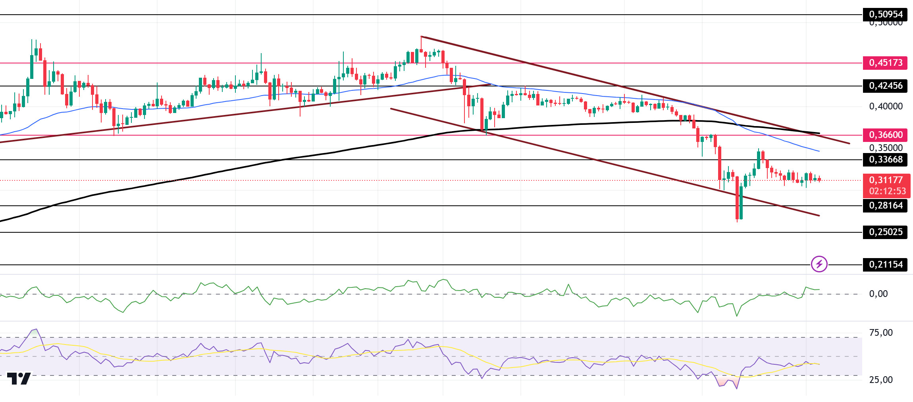This screenshot has height=402, width=913.
Task: Click the purple lightning bolt icon
Action: tap(819, 264)
